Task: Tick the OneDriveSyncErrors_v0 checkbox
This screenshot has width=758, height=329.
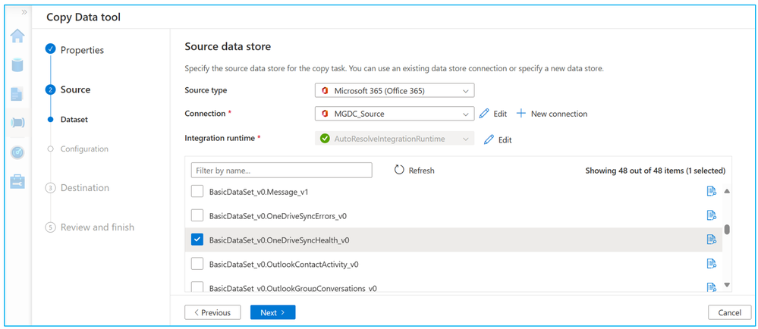Action: point(197,215)
